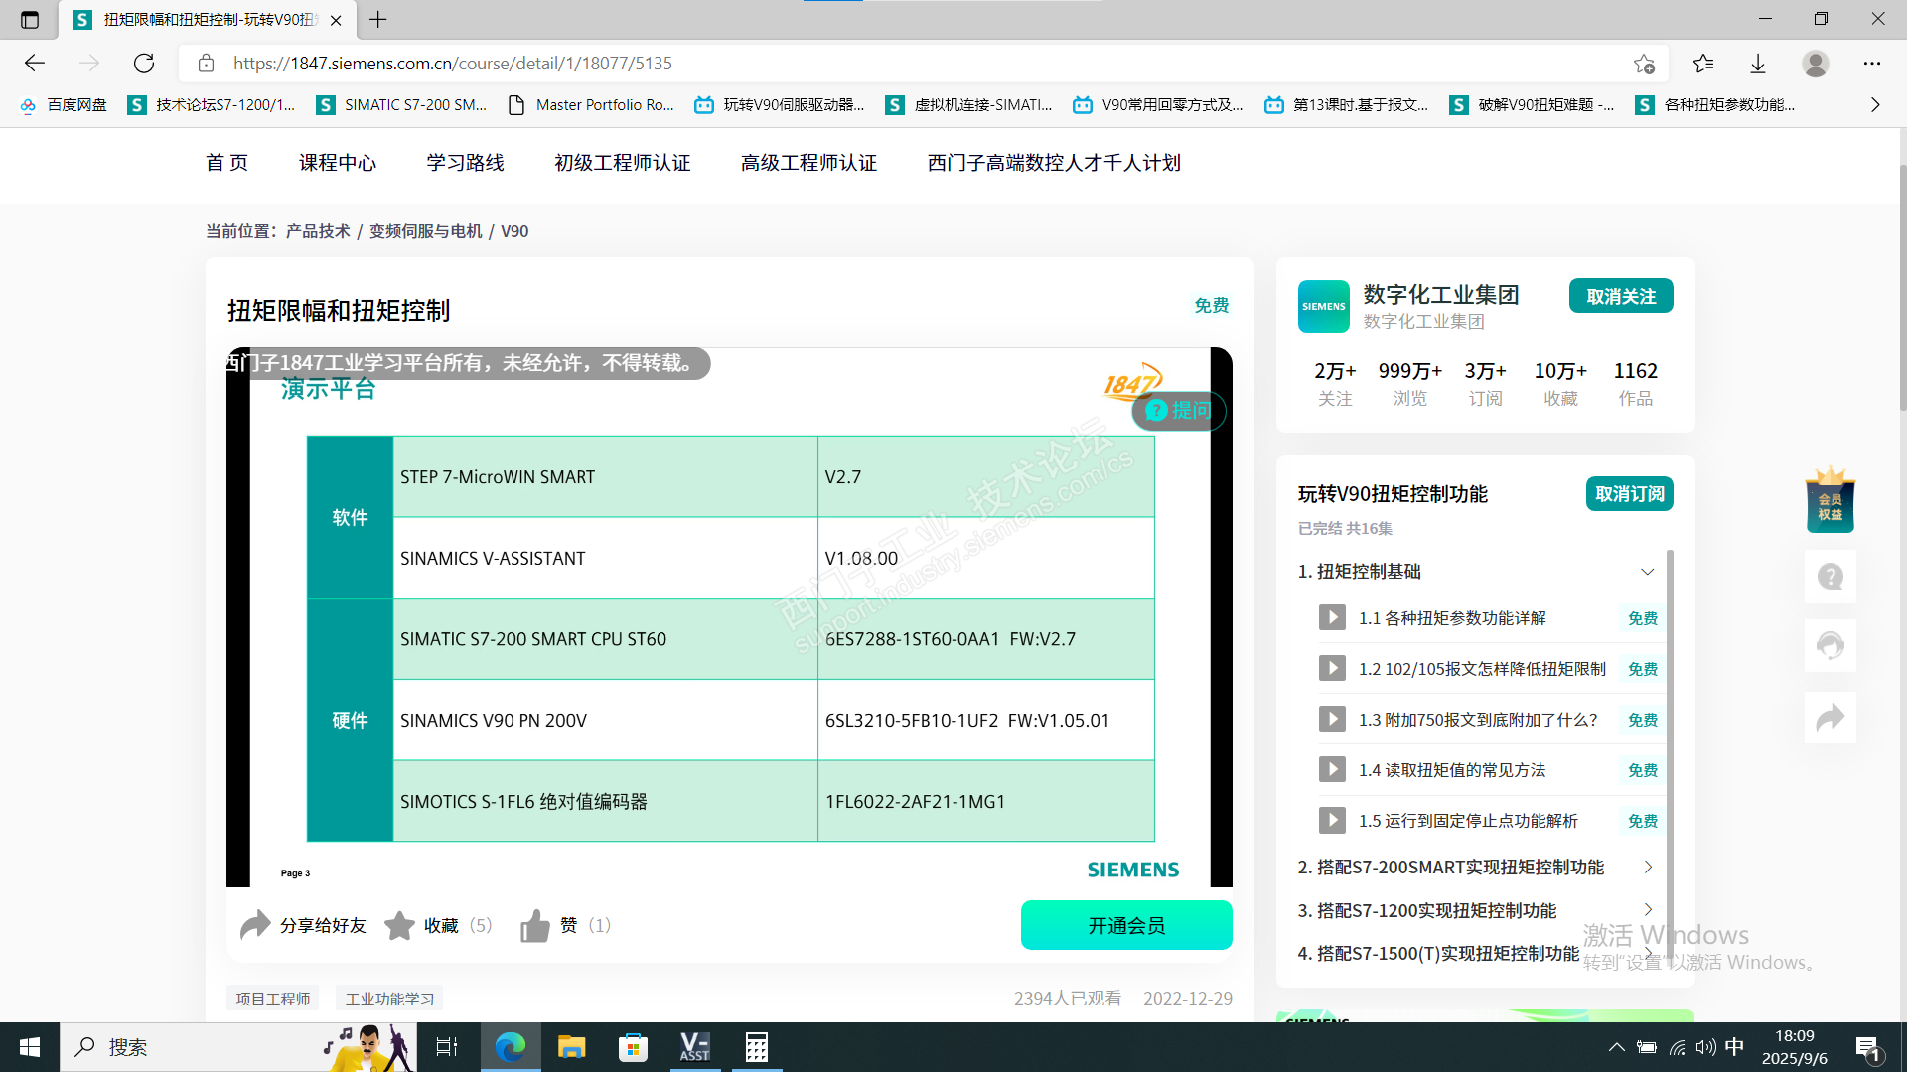Screen dimensions: 1907x1072
Task: Click the help question mark sidebar icon
Action: click(x=1830, y=576)
